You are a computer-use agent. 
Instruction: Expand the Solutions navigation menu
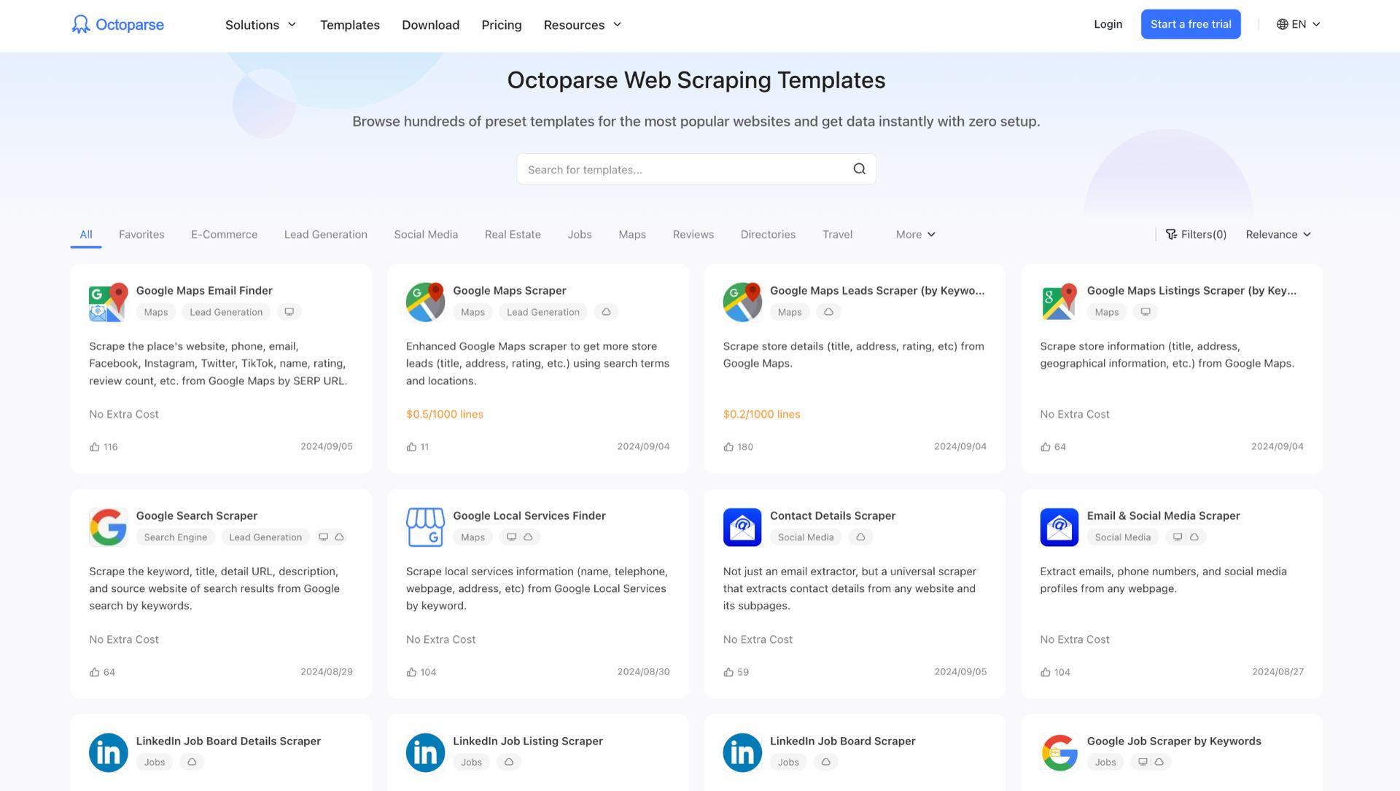point(260,24)
